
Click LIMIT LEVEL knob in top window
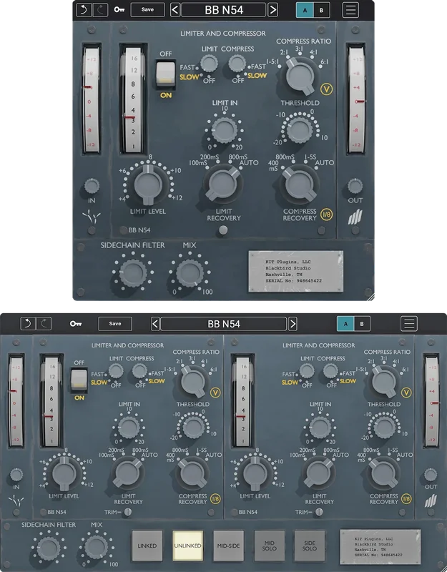148,185
